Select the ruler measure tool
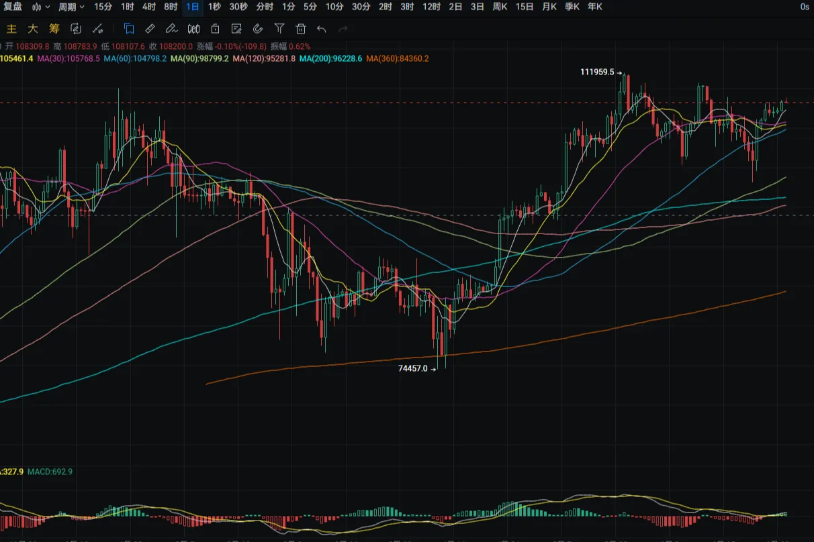The height and width of the screenshot is (542, 814). (150, 29)
